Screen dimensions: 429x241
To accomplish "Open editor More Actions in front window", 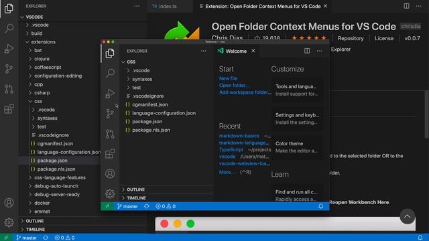I will pyautogui.click(x=319, y=51).
